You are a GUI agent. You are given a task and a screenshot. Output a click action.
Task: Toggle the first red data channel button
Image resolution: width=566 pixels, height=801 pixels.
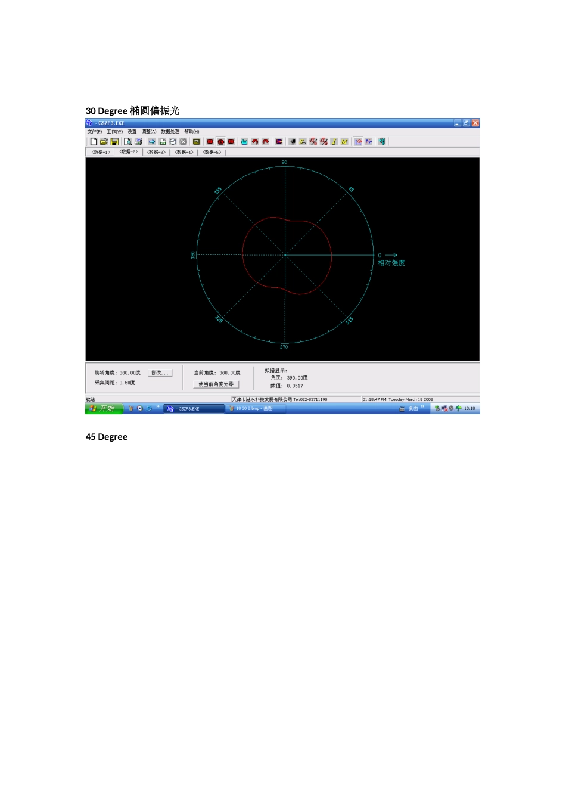(x=210, y=141)
